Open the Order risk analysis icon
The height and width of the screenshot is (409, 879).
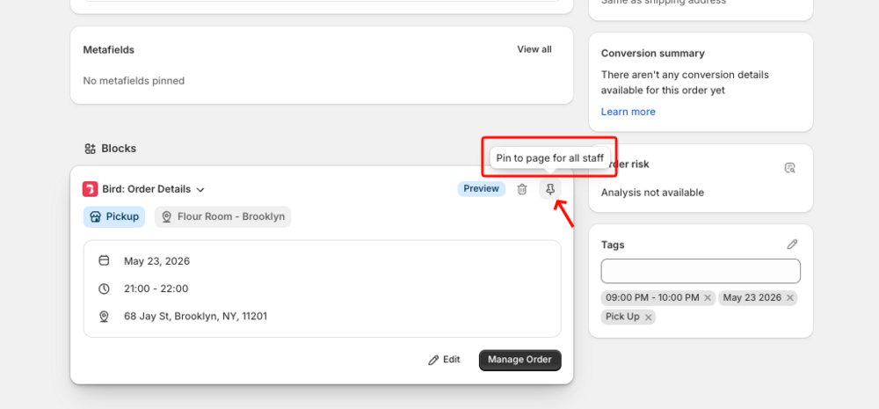[x=790, y=168]
